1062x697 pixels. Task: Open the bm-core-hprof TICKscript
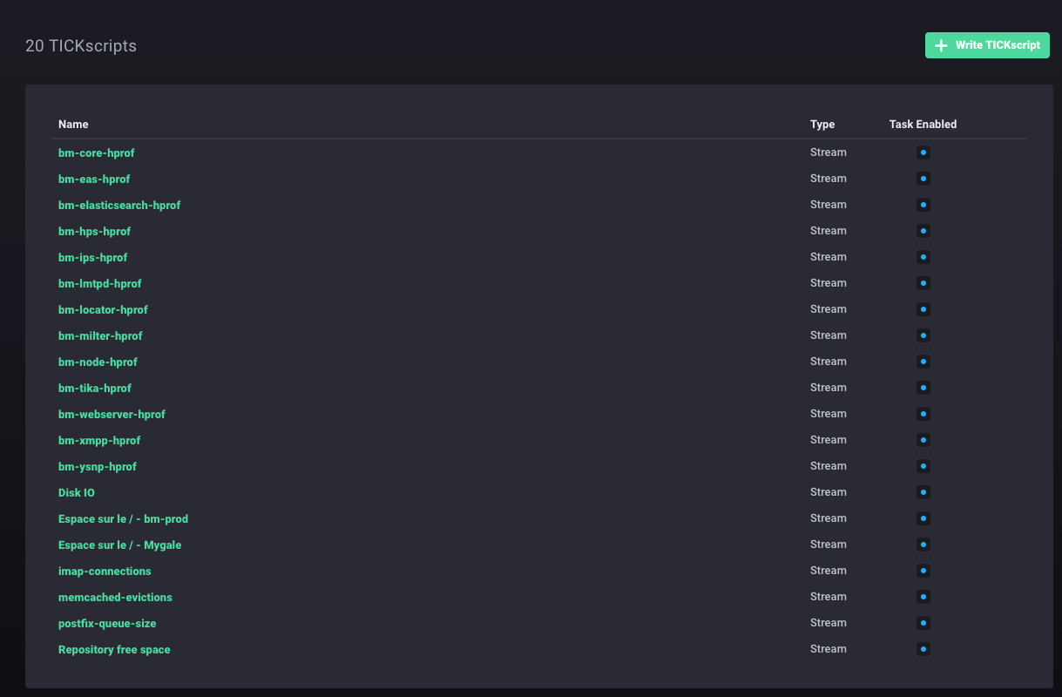(x=96, y=152)
